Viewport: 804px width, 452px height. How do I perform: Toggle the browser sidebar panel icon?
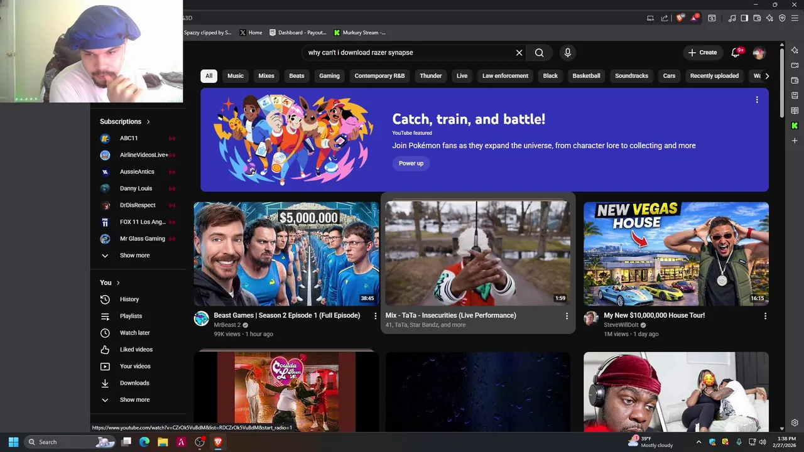click(744, 18)
